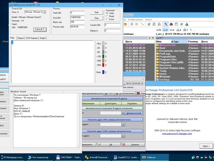Switch to the Report tab in HDDScan

(21, 38)
